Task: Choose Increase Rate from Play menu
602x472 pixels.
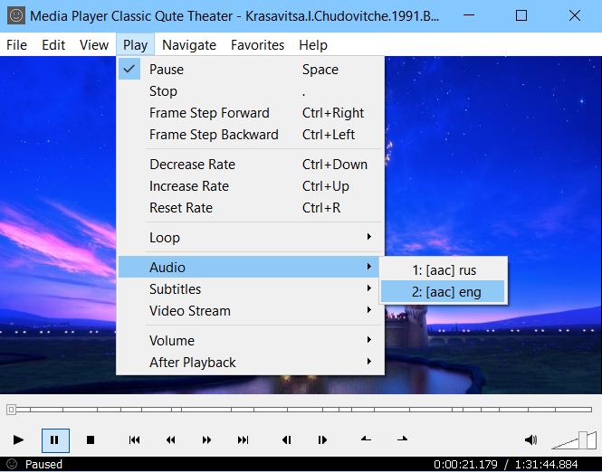Action: click(x=189, y=186)
